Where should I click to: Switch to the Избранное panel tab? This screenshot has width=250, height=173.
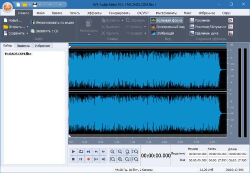[43, 46]
